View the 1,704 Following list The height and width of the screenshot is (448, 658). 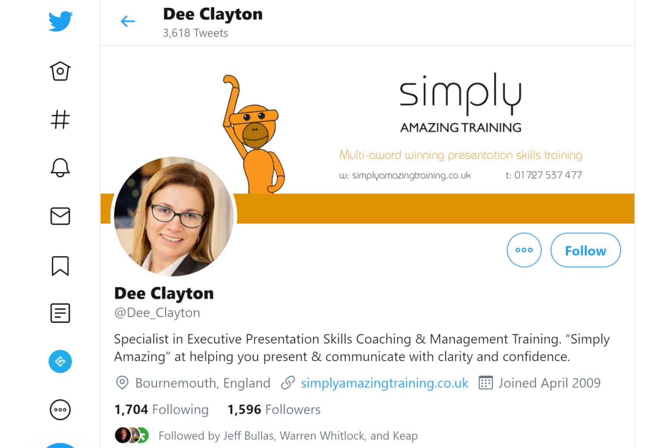coord(161,409)
